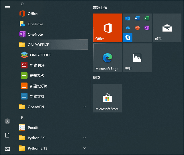184x155 pixels.
Task: Open the hamburger menu at top left
Action: click(7, 8)
